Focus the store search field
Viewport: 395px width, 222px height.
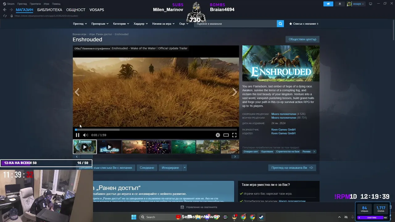[x=235, y=24]
